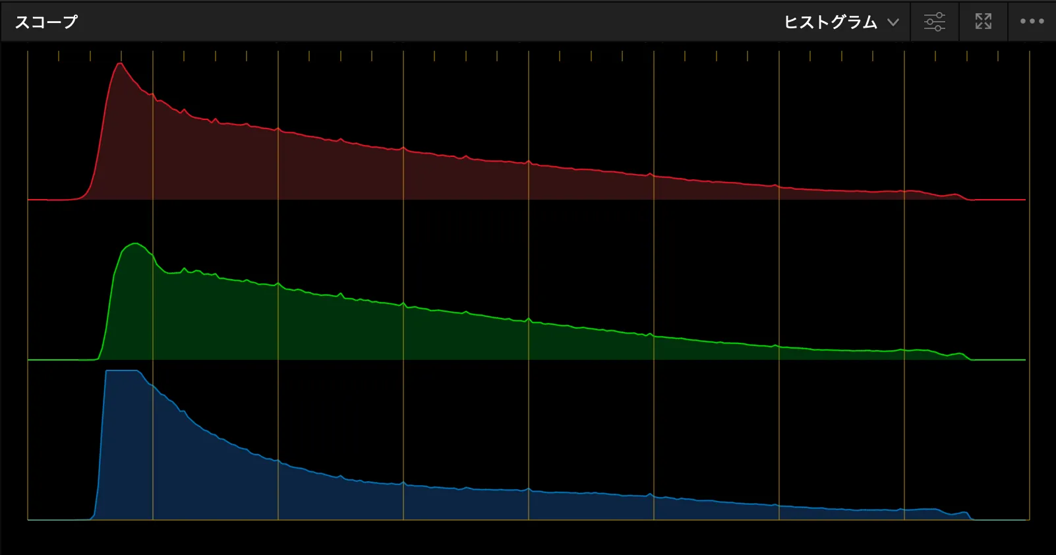Click the chevron arrow beside ヒストグラム
Image resolution: width=1056 pixels, height=555 pixels.
(x=893, y=22)
